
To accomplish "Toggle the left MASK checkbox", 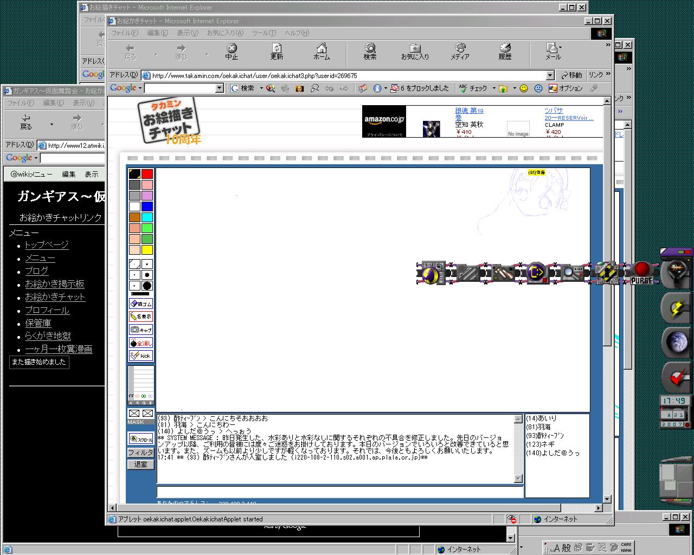I will [x=134, y=414].
